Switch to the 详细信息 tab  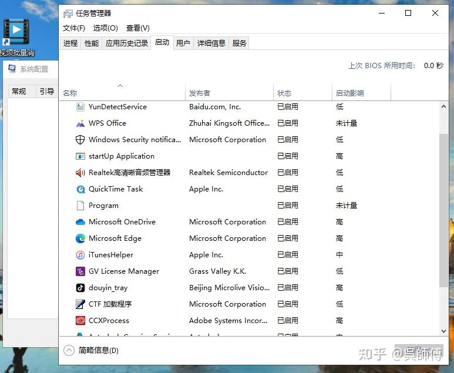(211, 43)
